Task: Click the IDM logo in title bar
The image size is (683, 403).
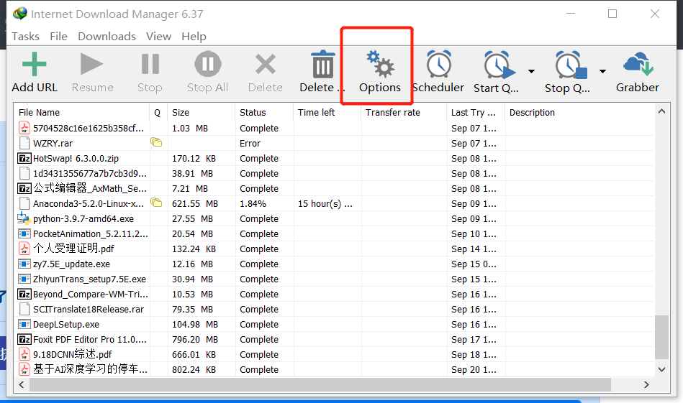Action: (x=19, y=14)
